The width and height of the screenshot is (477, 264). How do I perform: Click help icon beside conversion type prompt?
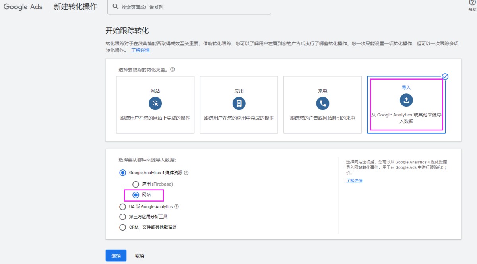coord(173,69)
